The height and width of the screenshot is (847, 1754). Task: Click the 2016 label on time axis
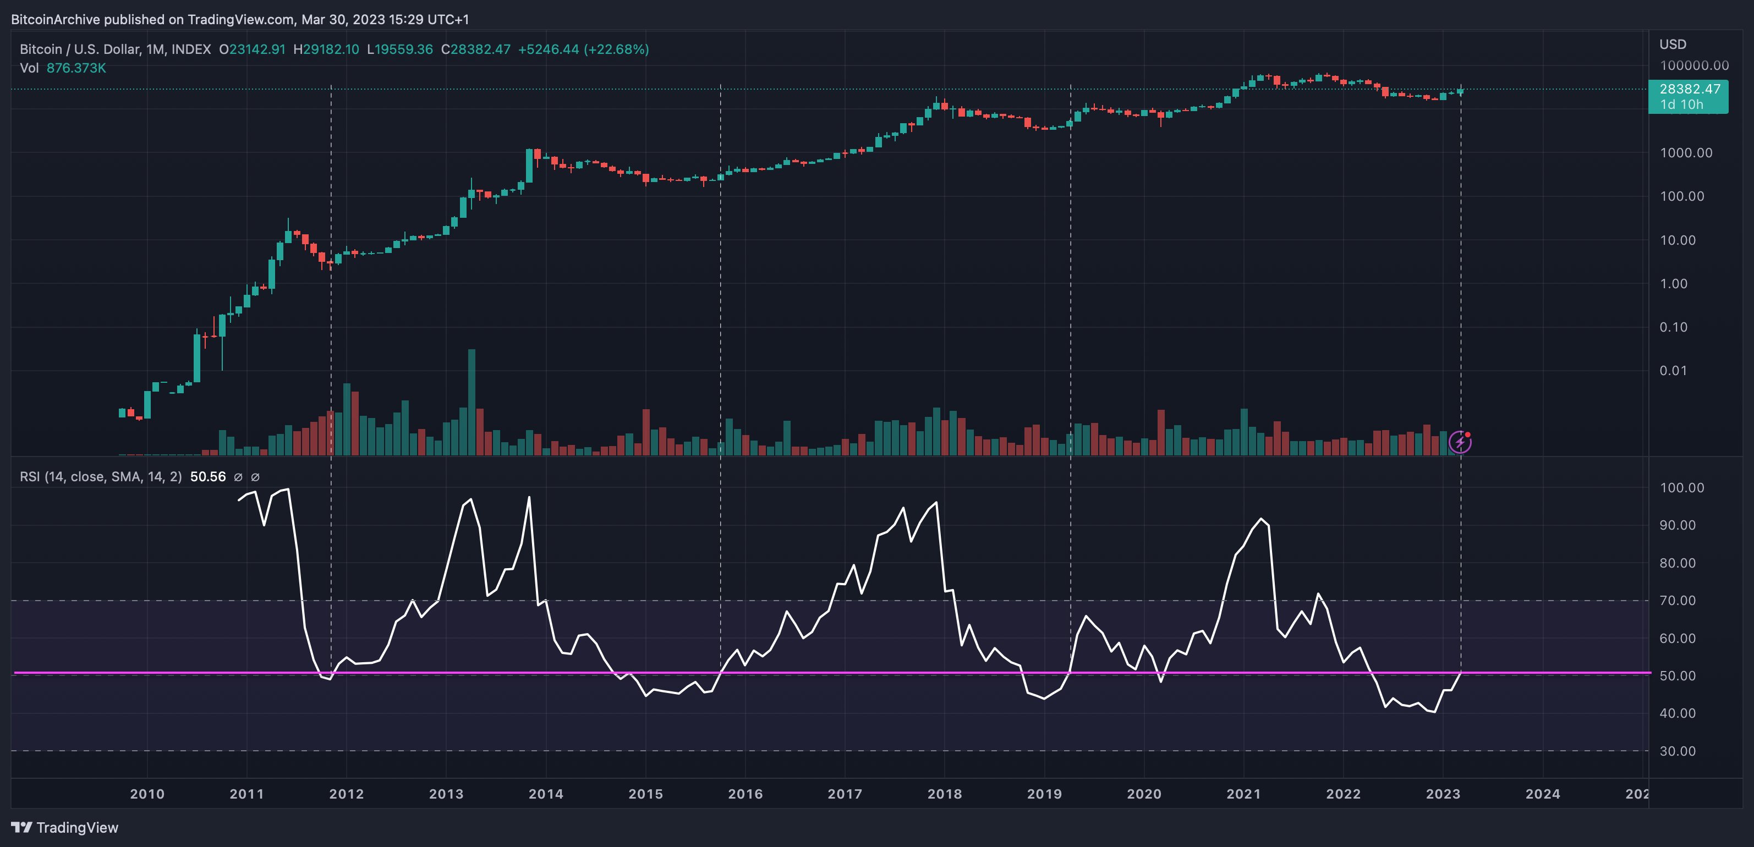click(x=745, y=794)
